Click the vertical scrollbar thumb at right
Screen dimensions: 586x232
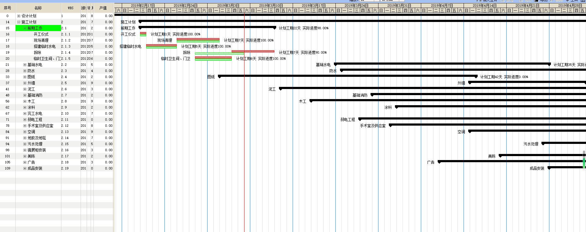584,159
